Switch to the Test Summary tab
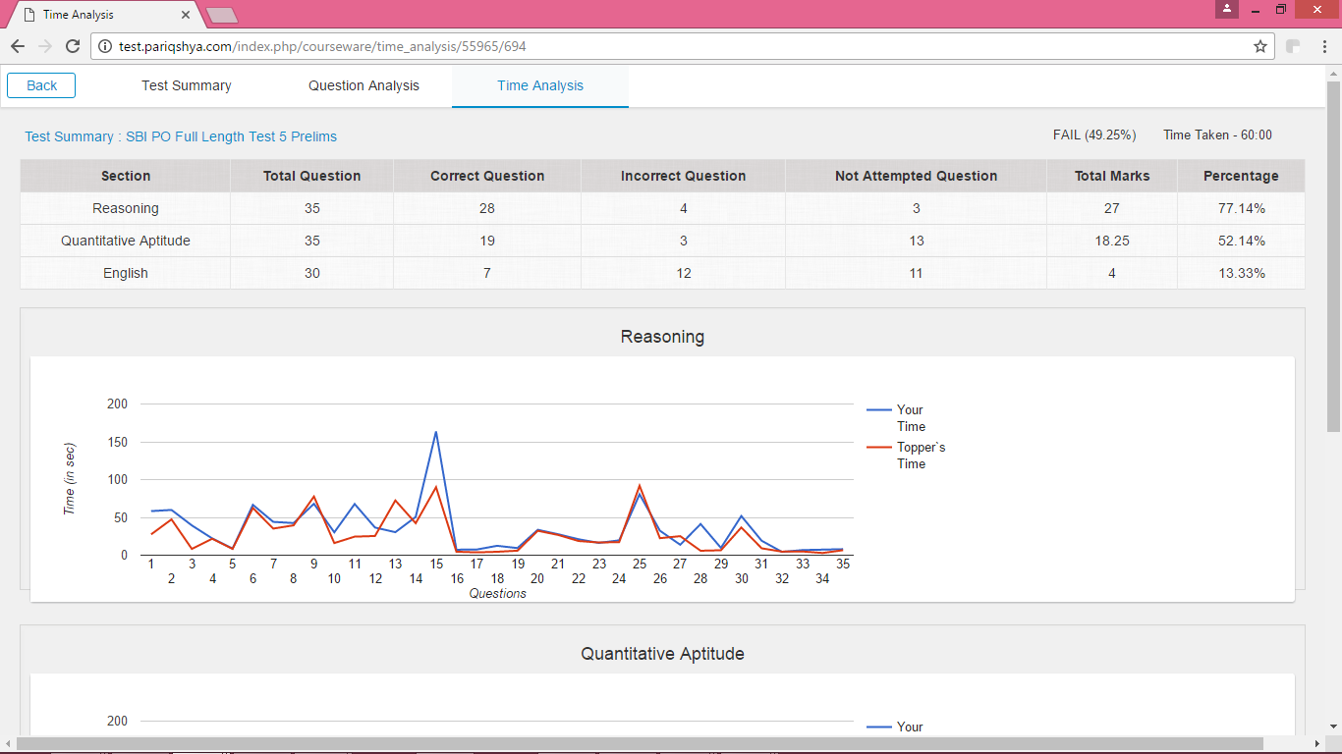Image resolution: width=1342 pixels, height=754 pixels. coord(187,85)
